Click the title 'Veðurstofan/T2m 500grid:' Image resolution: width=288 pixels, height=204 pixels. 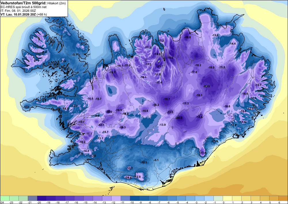(x=24, y=3)
